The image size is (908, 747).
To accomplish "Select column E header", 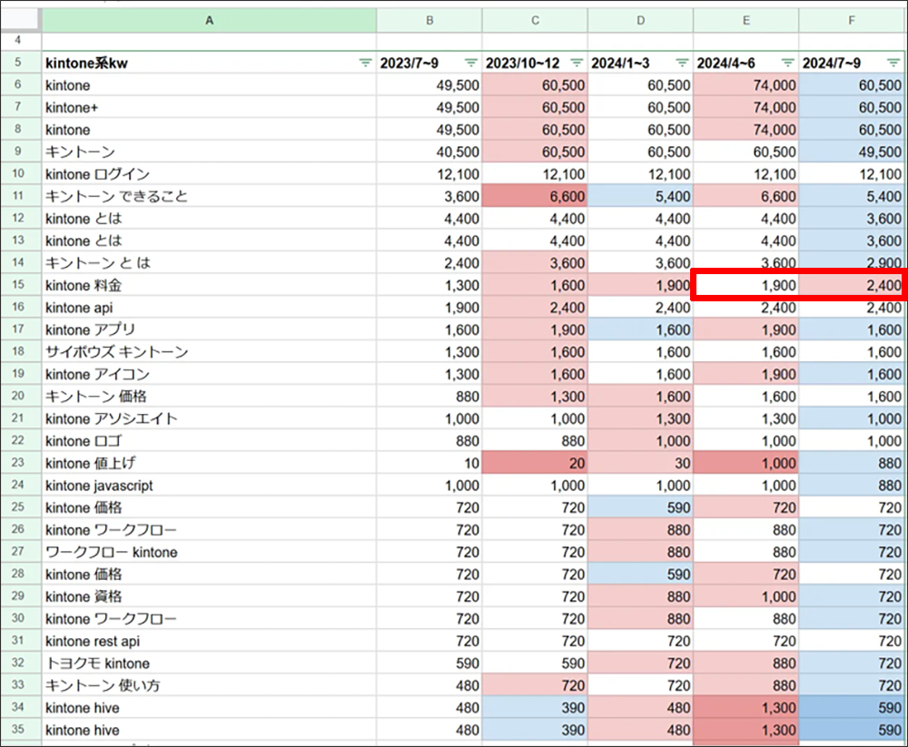I will click(x=745, y=20).
